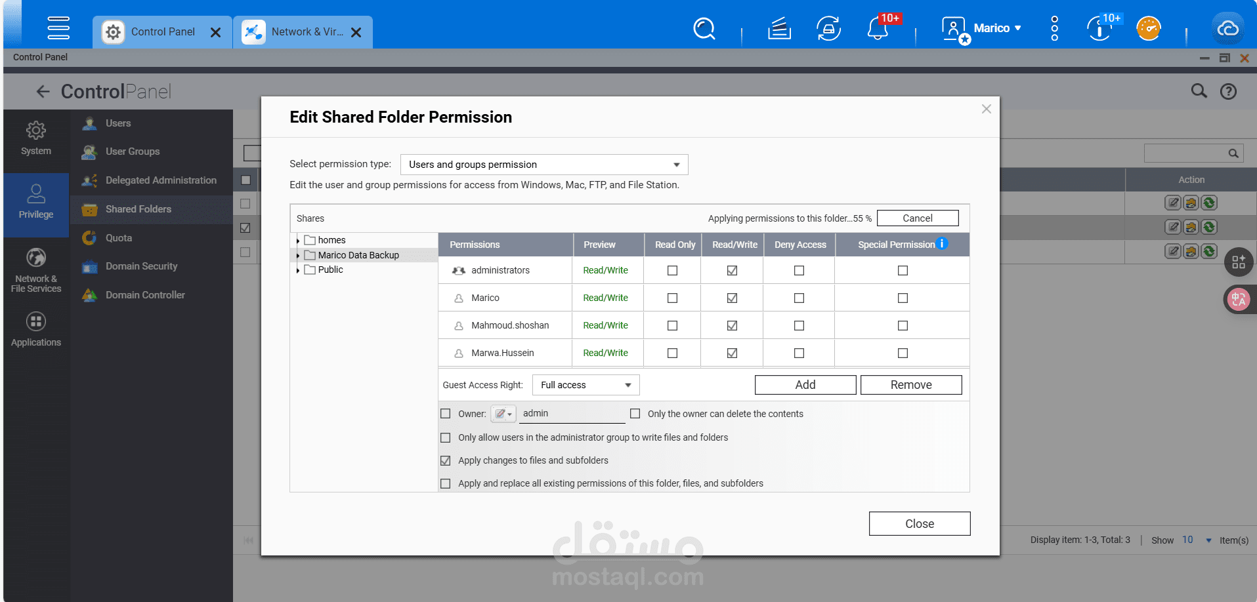Open the Show items per page dropdown

(x=1197, y=540)
